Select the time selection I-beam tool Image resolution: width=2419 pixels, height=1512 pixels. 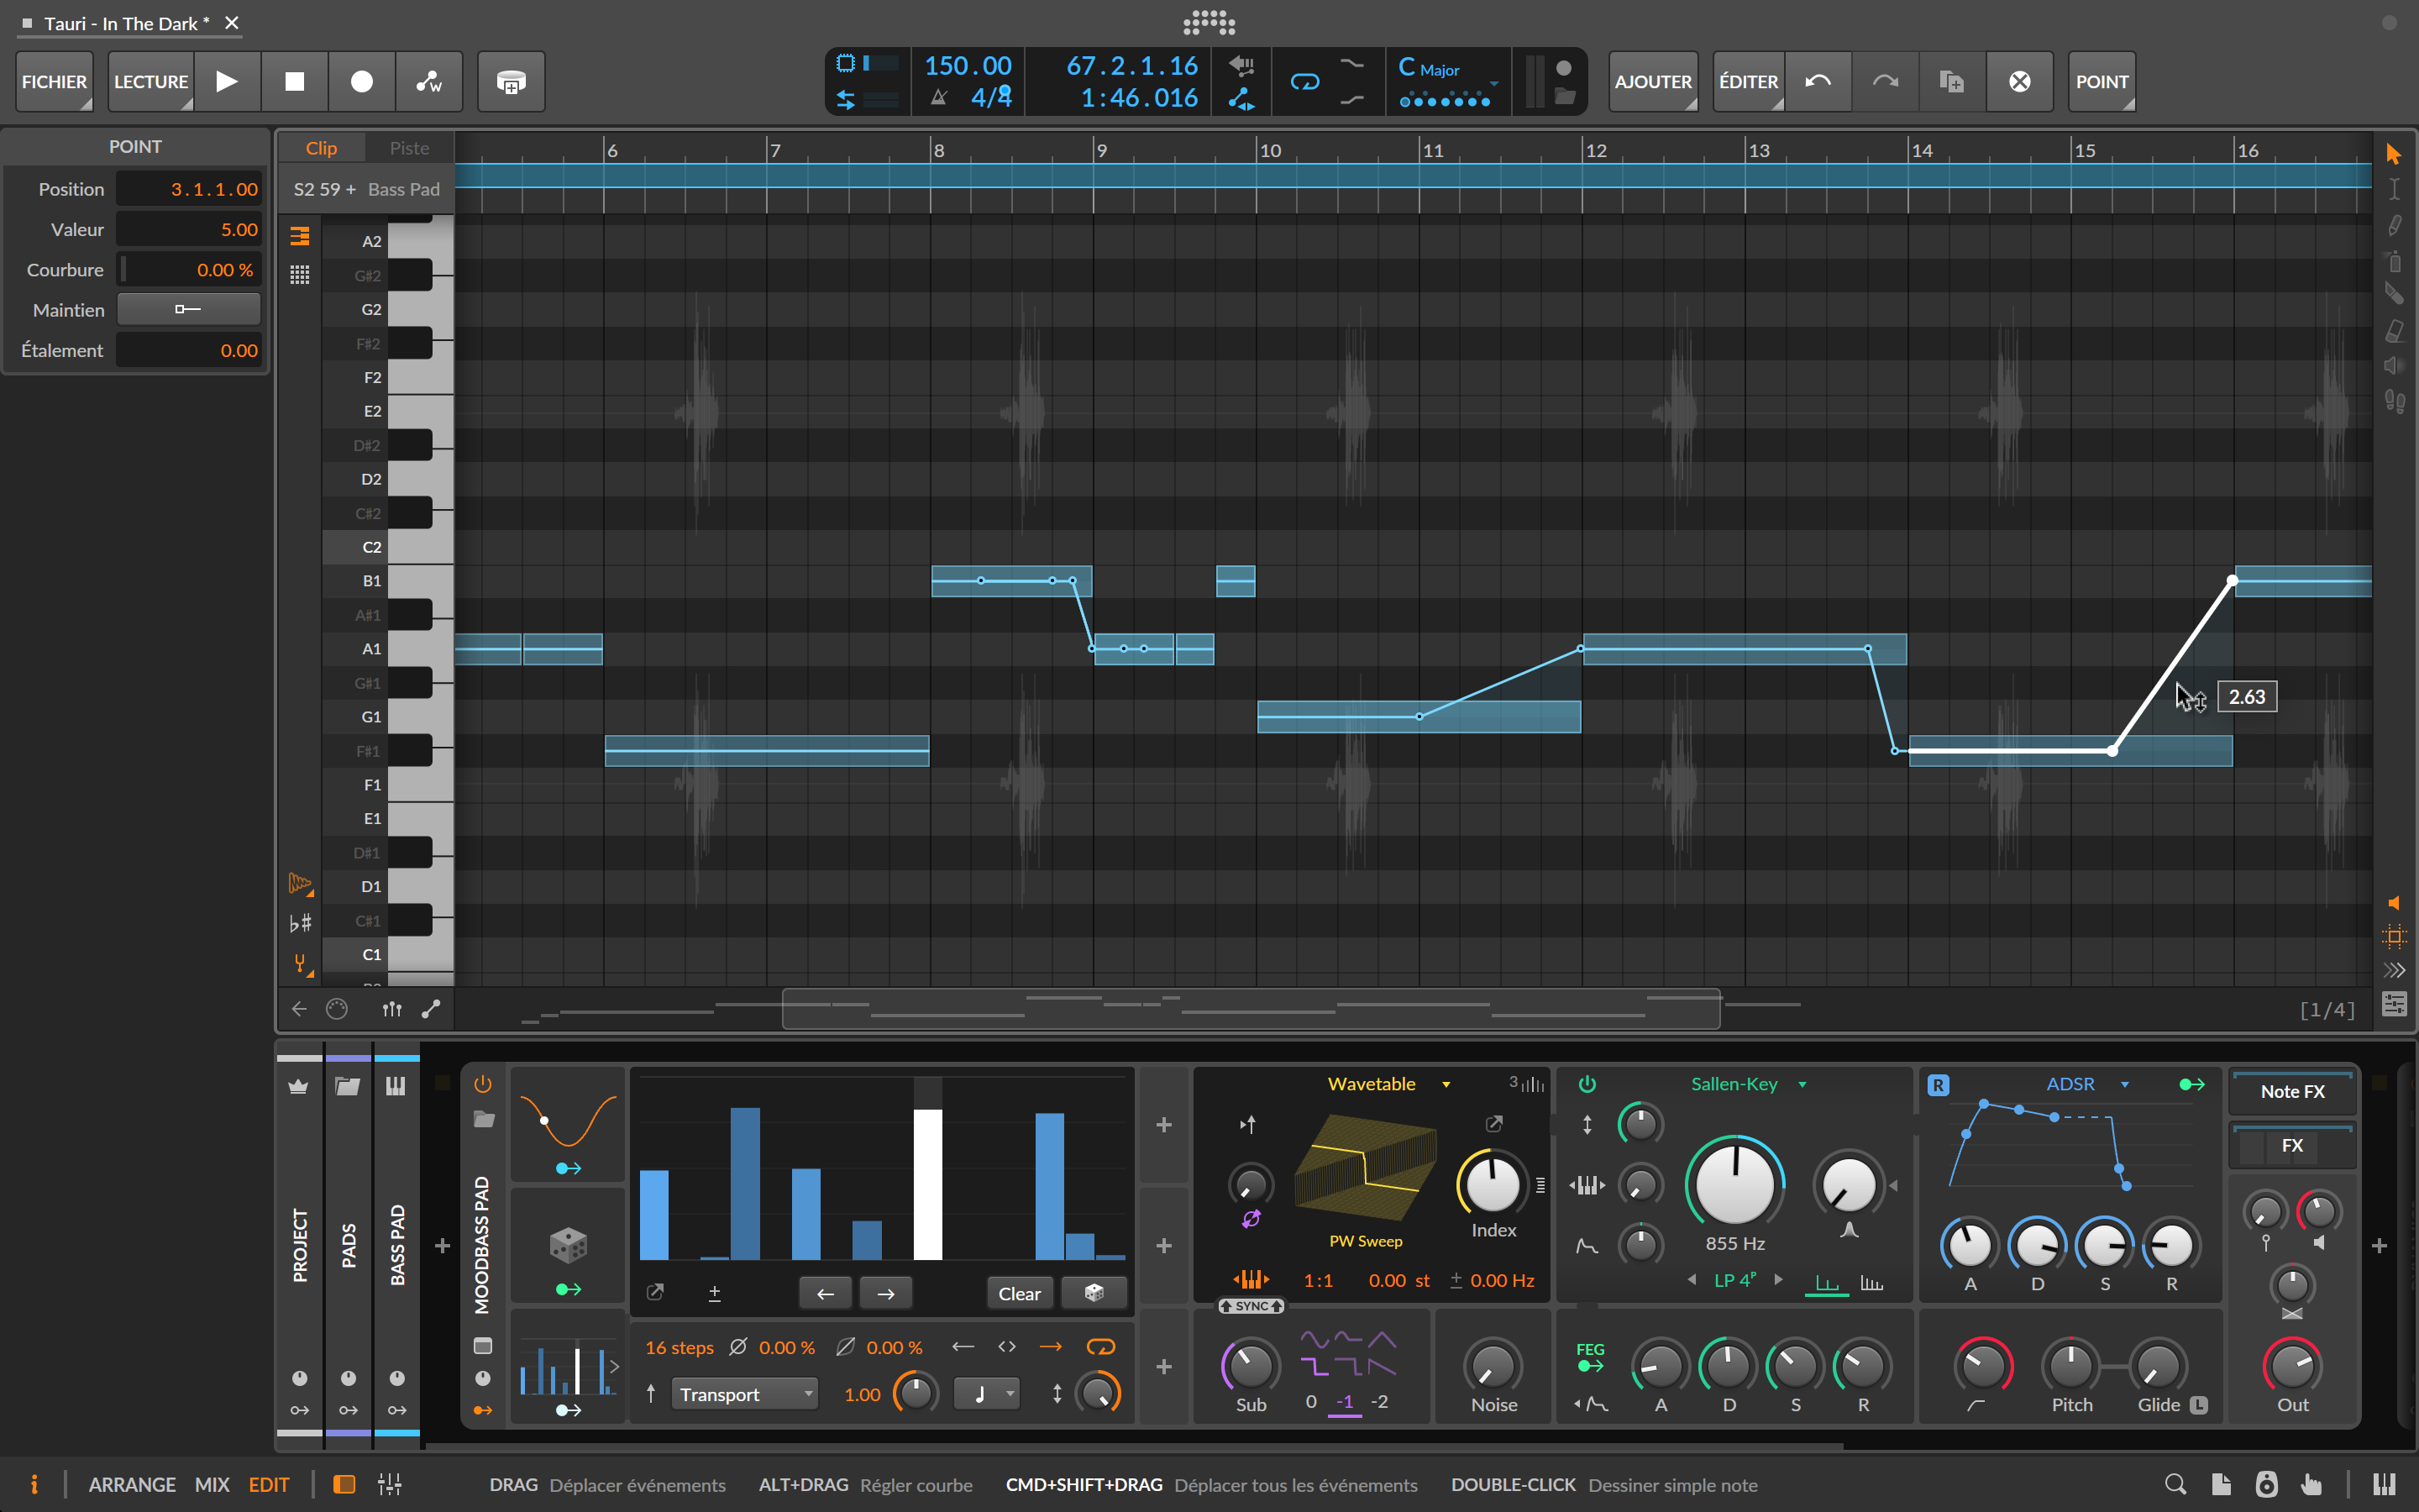tap(2395, 188)
